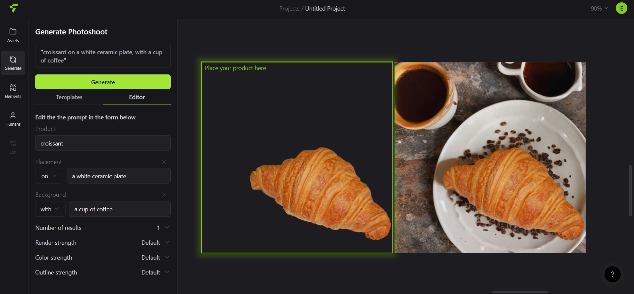Open the Elements panel

[x=13, y=91]
